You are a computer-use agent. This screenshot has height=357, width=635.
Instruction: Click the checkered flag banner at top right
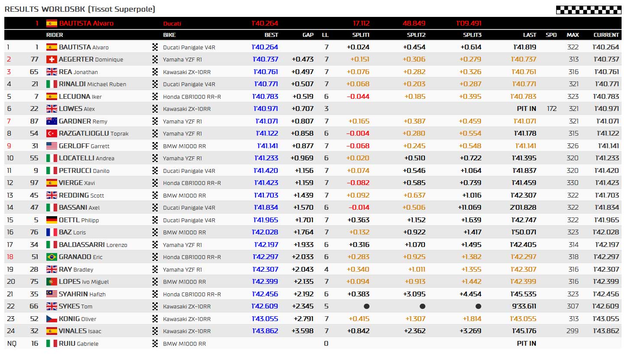point(588,10)
